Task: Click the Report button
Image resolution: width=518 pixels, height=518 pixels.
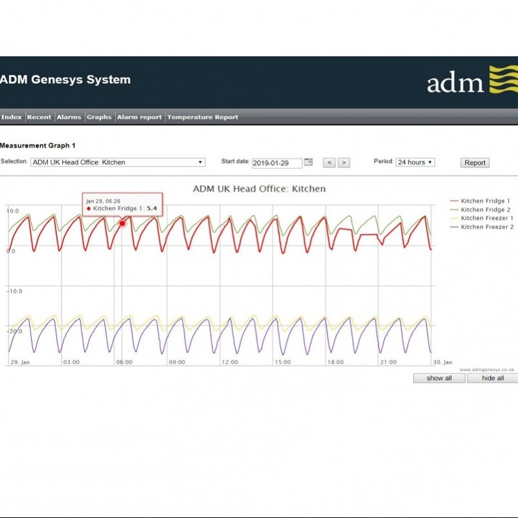Action: (475, 163)
